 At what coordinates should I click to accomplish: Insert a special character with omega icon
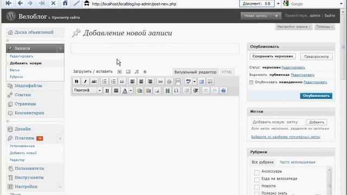coord(176,90)
